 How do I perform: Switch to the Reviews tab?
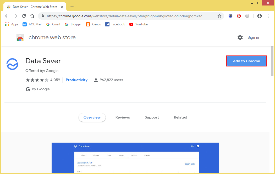click(x=123, y=117)
